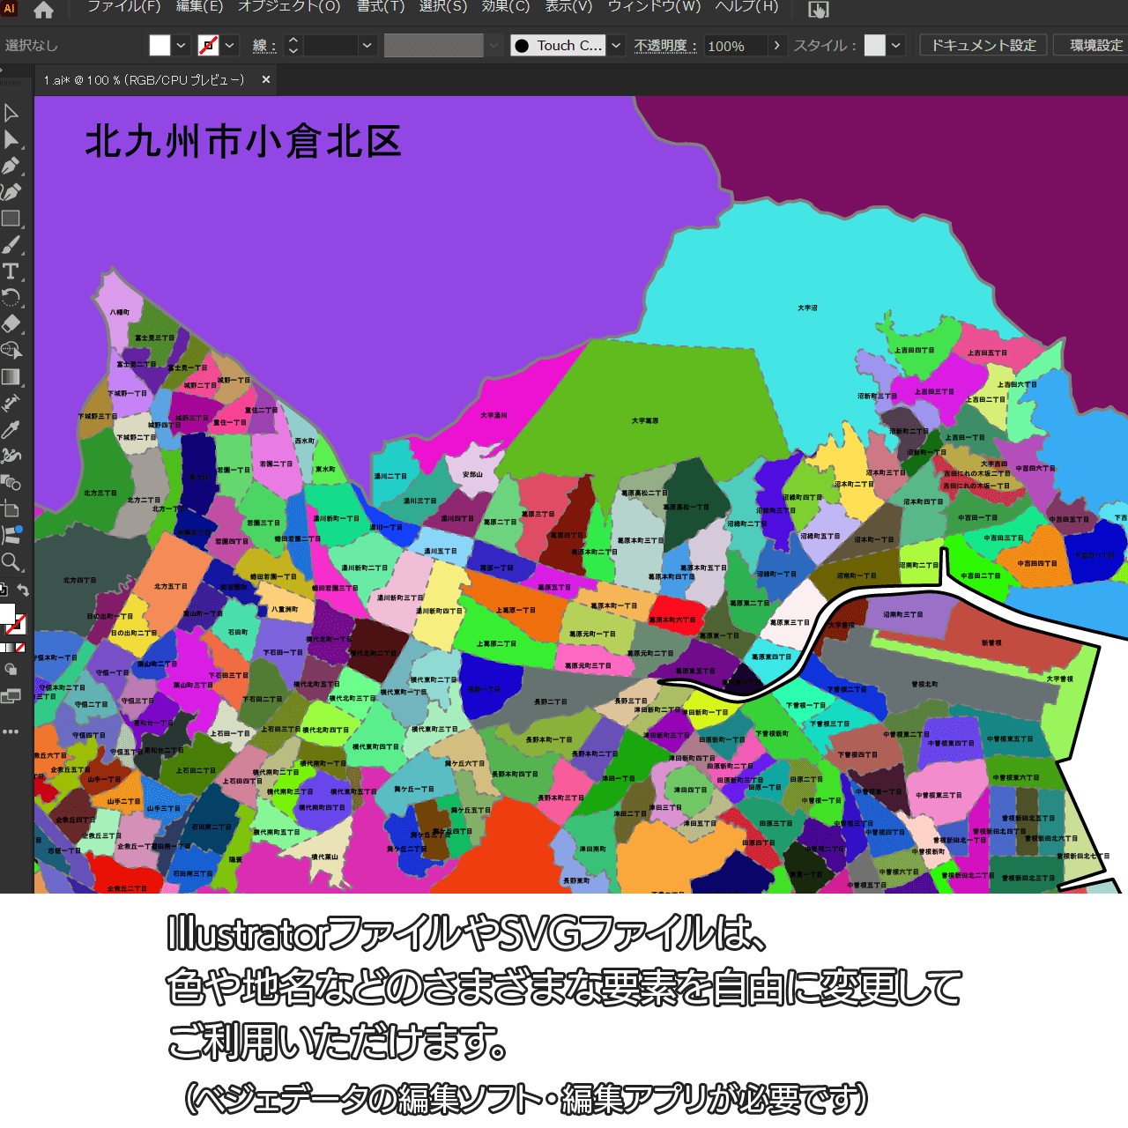Screen dimensions: 1128x1128
Task: Select the Eraser tool
Action: tap(11, 323)
